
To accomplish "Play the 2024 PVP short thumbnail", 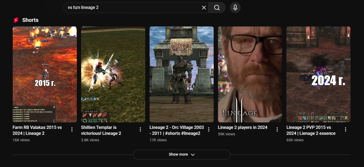I will (318, 74).
